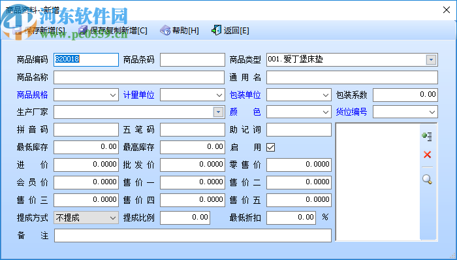Click the 保存复制新增[C] toolbar button

coord(113,30)
